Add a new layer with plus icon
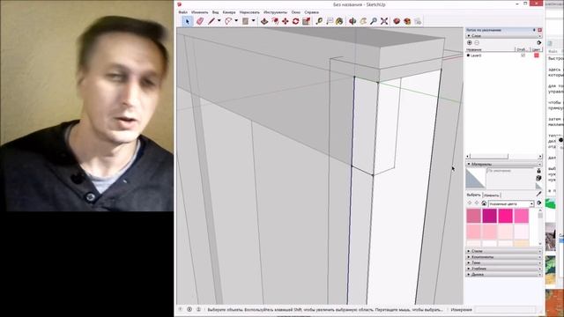 coord(470,43)
